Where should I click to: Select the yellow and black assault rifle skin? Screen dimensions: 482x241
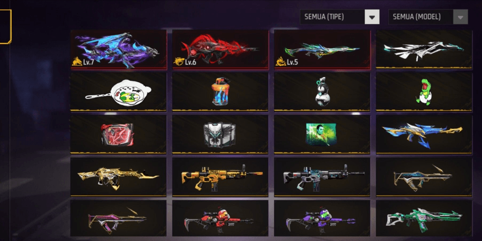pos(220,177)
